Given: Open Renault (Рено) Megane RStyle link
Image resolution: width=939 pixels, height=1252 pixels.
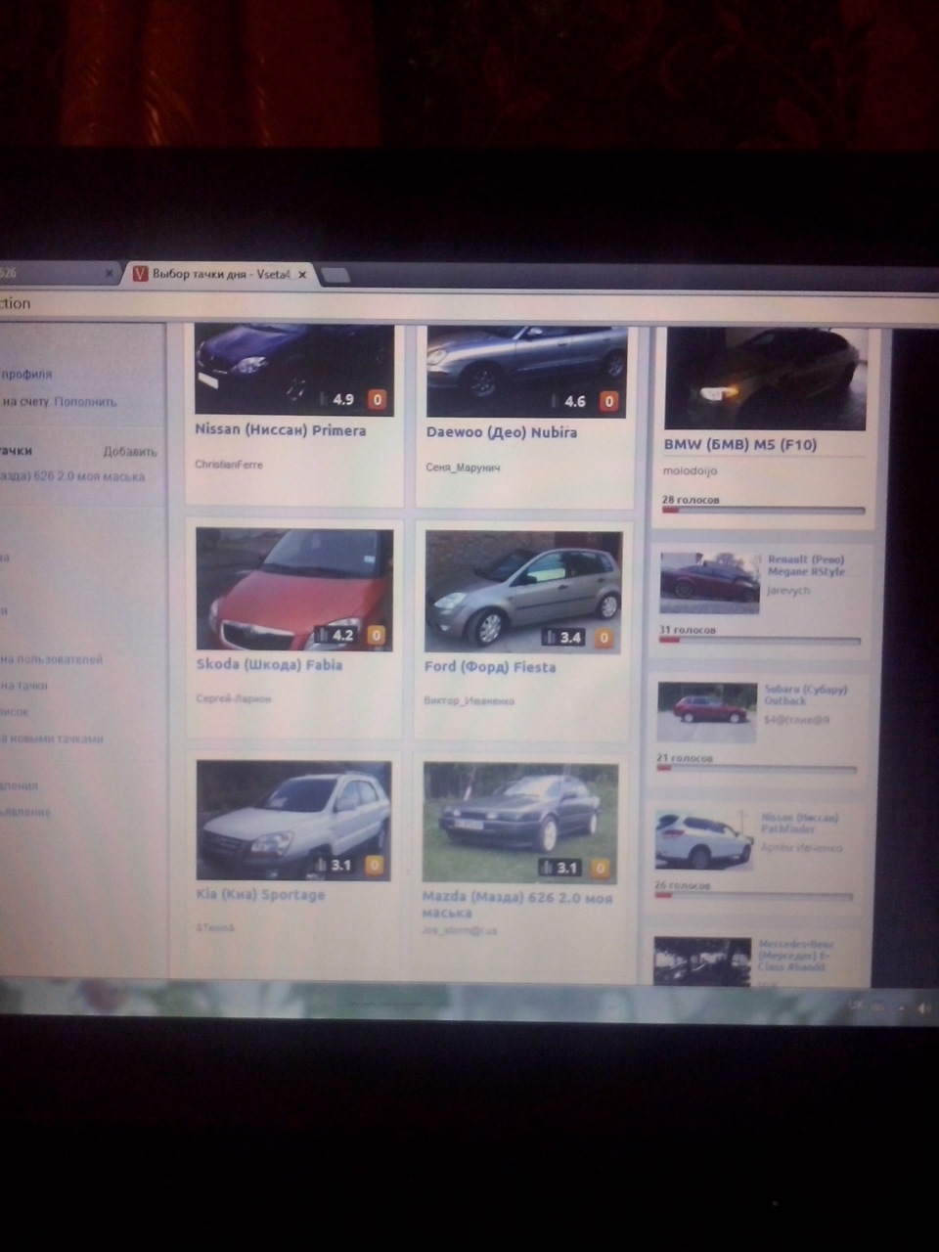Looking at the screenshot, I should coord(806,565).
